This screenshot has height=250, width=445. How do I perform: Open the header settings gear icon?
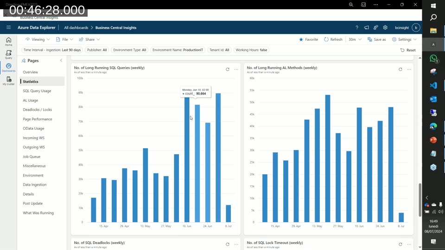(x=385, y=27)
